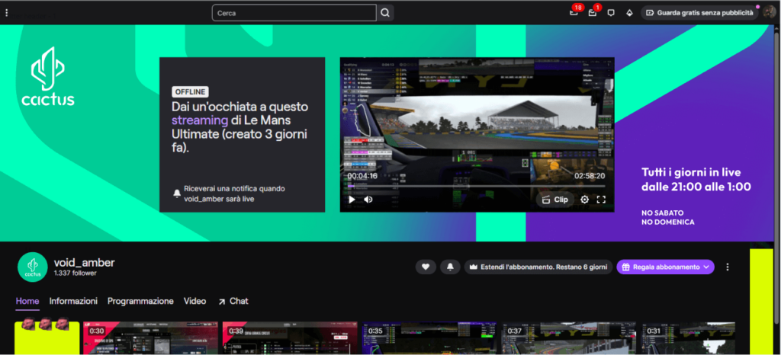Screen dimensions: 781x355
Task: Enter fullscreen on the video player
Action: tap(601, 200)
